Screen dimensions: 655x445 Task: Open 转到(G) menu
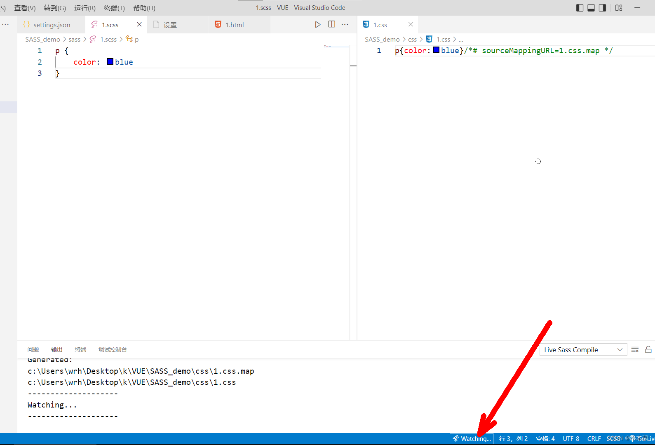[x=55, y=8]
